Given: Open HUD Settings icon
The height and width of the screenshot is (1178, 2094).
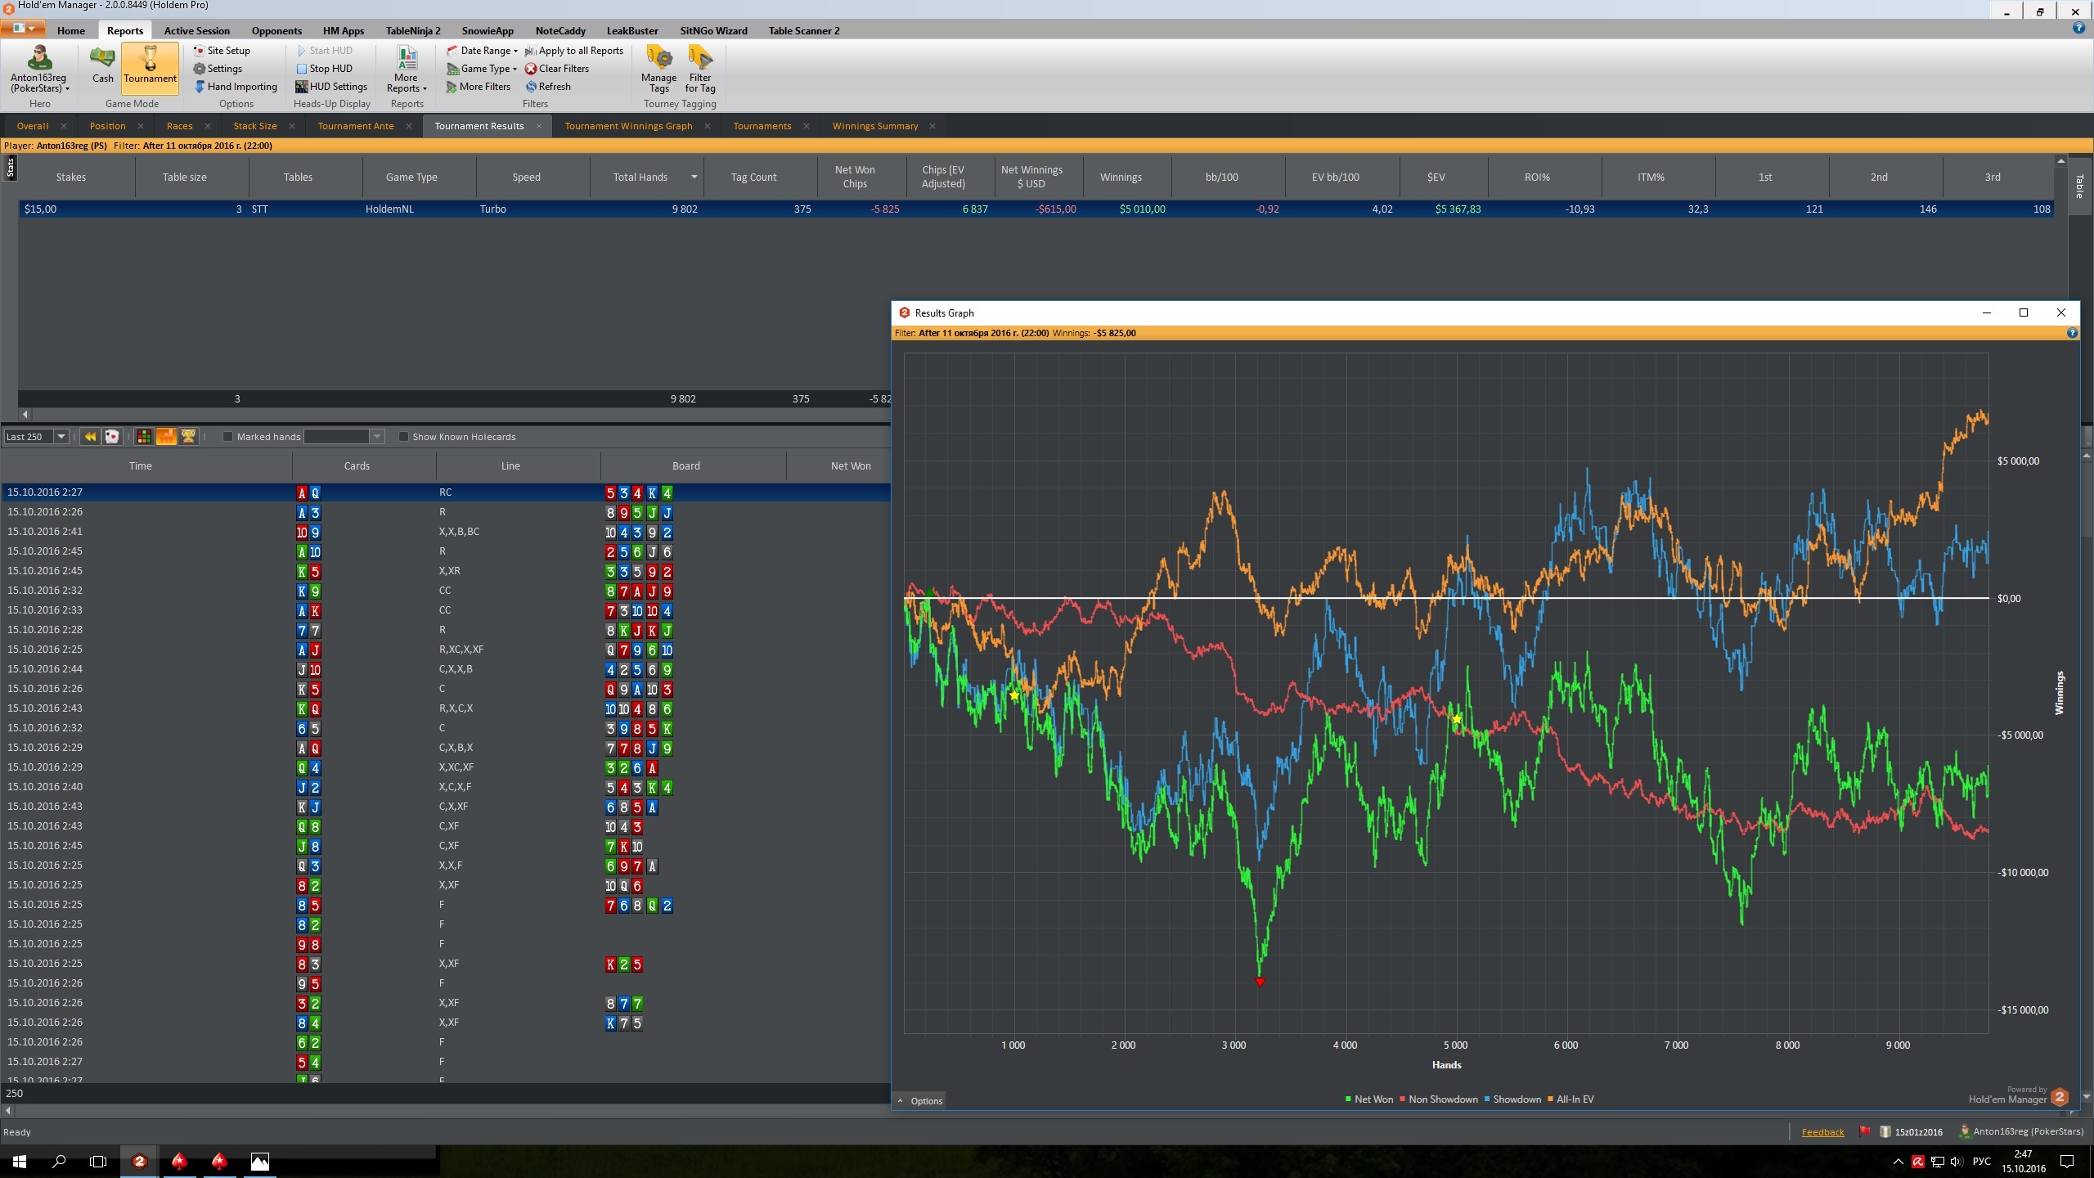Looking at the screenshot, I should click(301, 87).
